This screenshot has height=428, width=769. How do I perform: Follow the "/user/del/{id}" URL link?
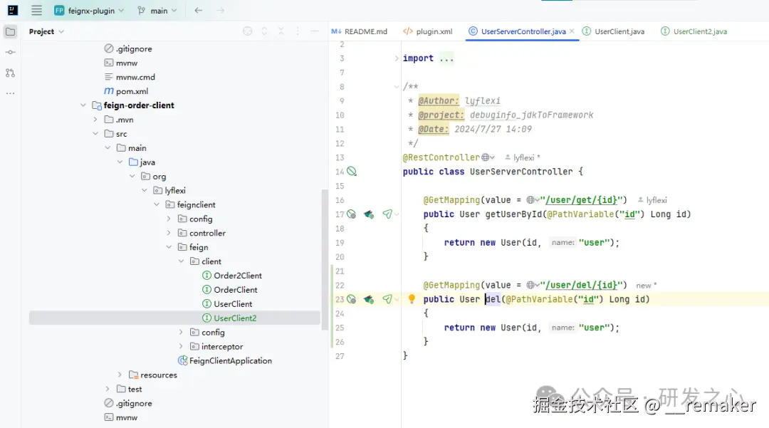point(581,285)
